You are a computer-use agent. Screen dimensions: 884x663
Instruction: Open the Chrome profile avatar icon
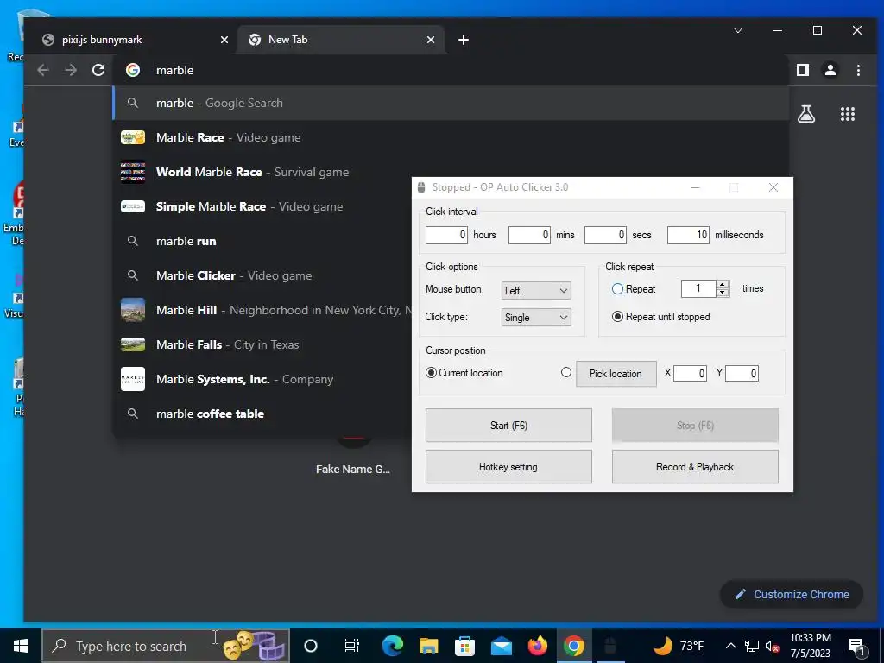pyautogui.click(x=830, y=70)
